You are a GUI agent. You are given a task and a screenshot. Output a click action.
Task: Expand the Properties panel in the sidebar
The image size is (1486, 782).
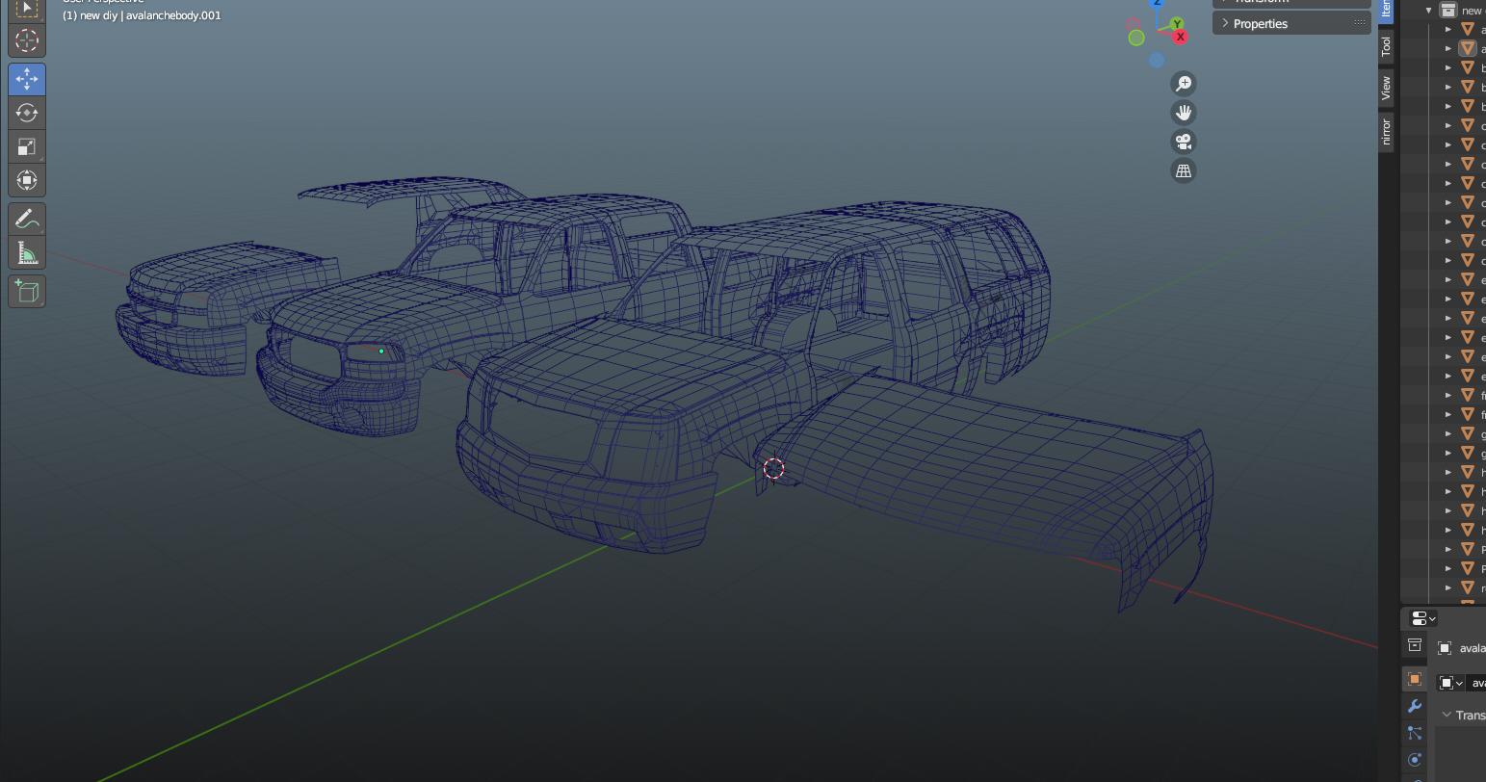(1290, 23)
